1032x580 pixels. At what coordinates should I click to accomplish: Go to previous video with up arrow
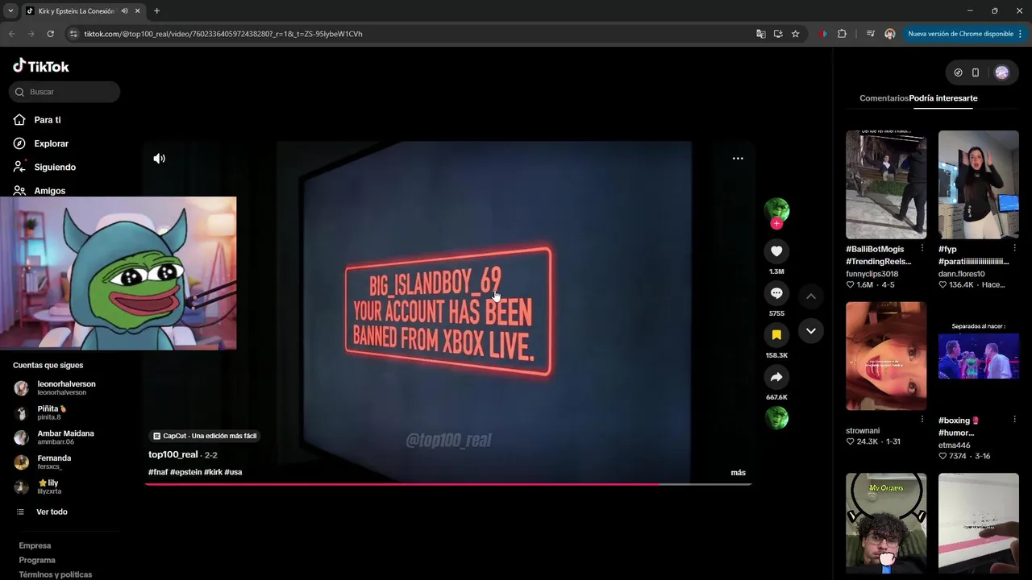point(811,296)
